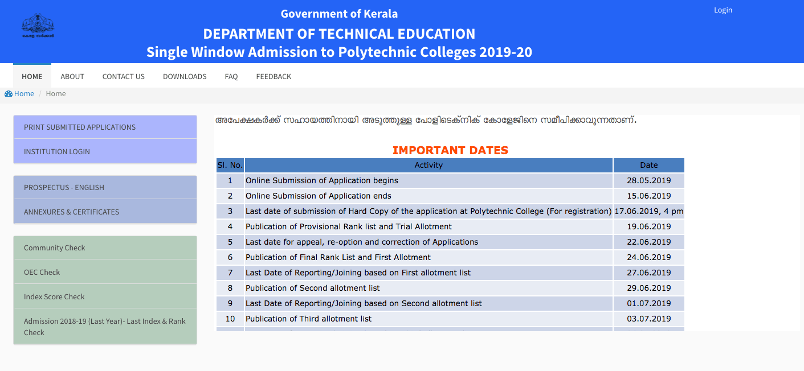Open the ABOUT menu item
Viewport: 804px width, 371px height.
pyautogui.click(x=72, y=76)
